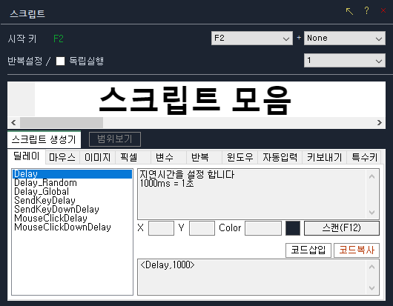Open the 이미지 tab

tap(97, 157)
